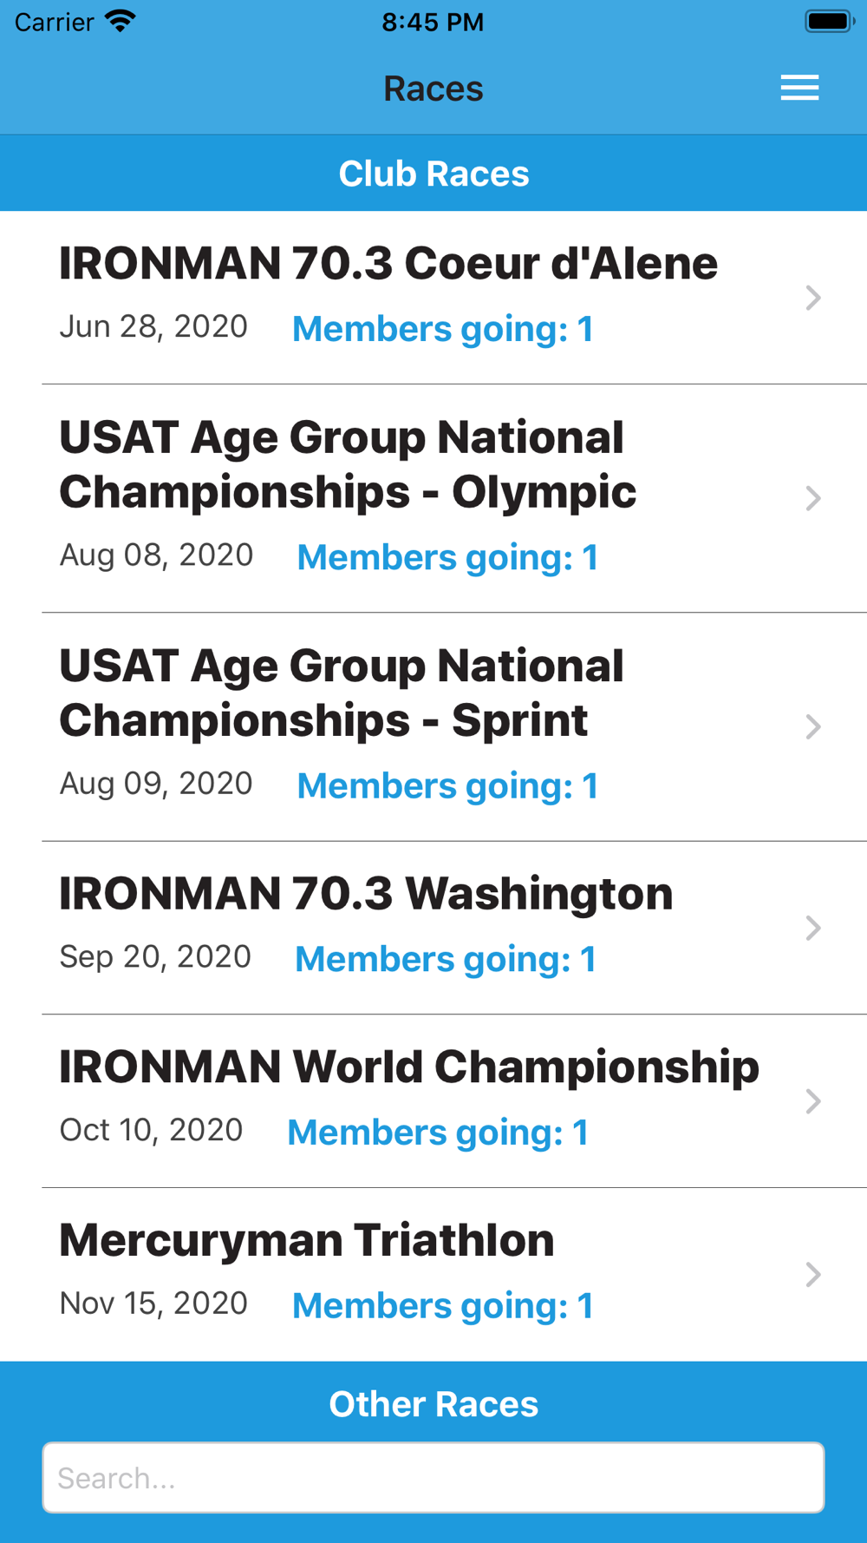Expand chevron for USAT Championships - Sprint

[812, 726]
